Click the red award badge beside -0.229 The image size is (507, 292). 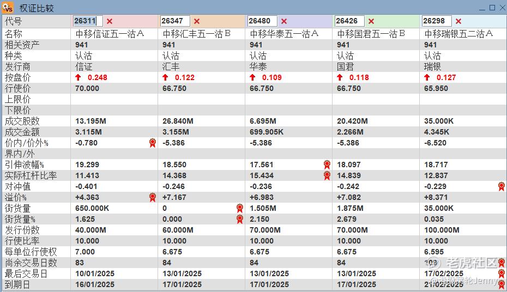501,186
